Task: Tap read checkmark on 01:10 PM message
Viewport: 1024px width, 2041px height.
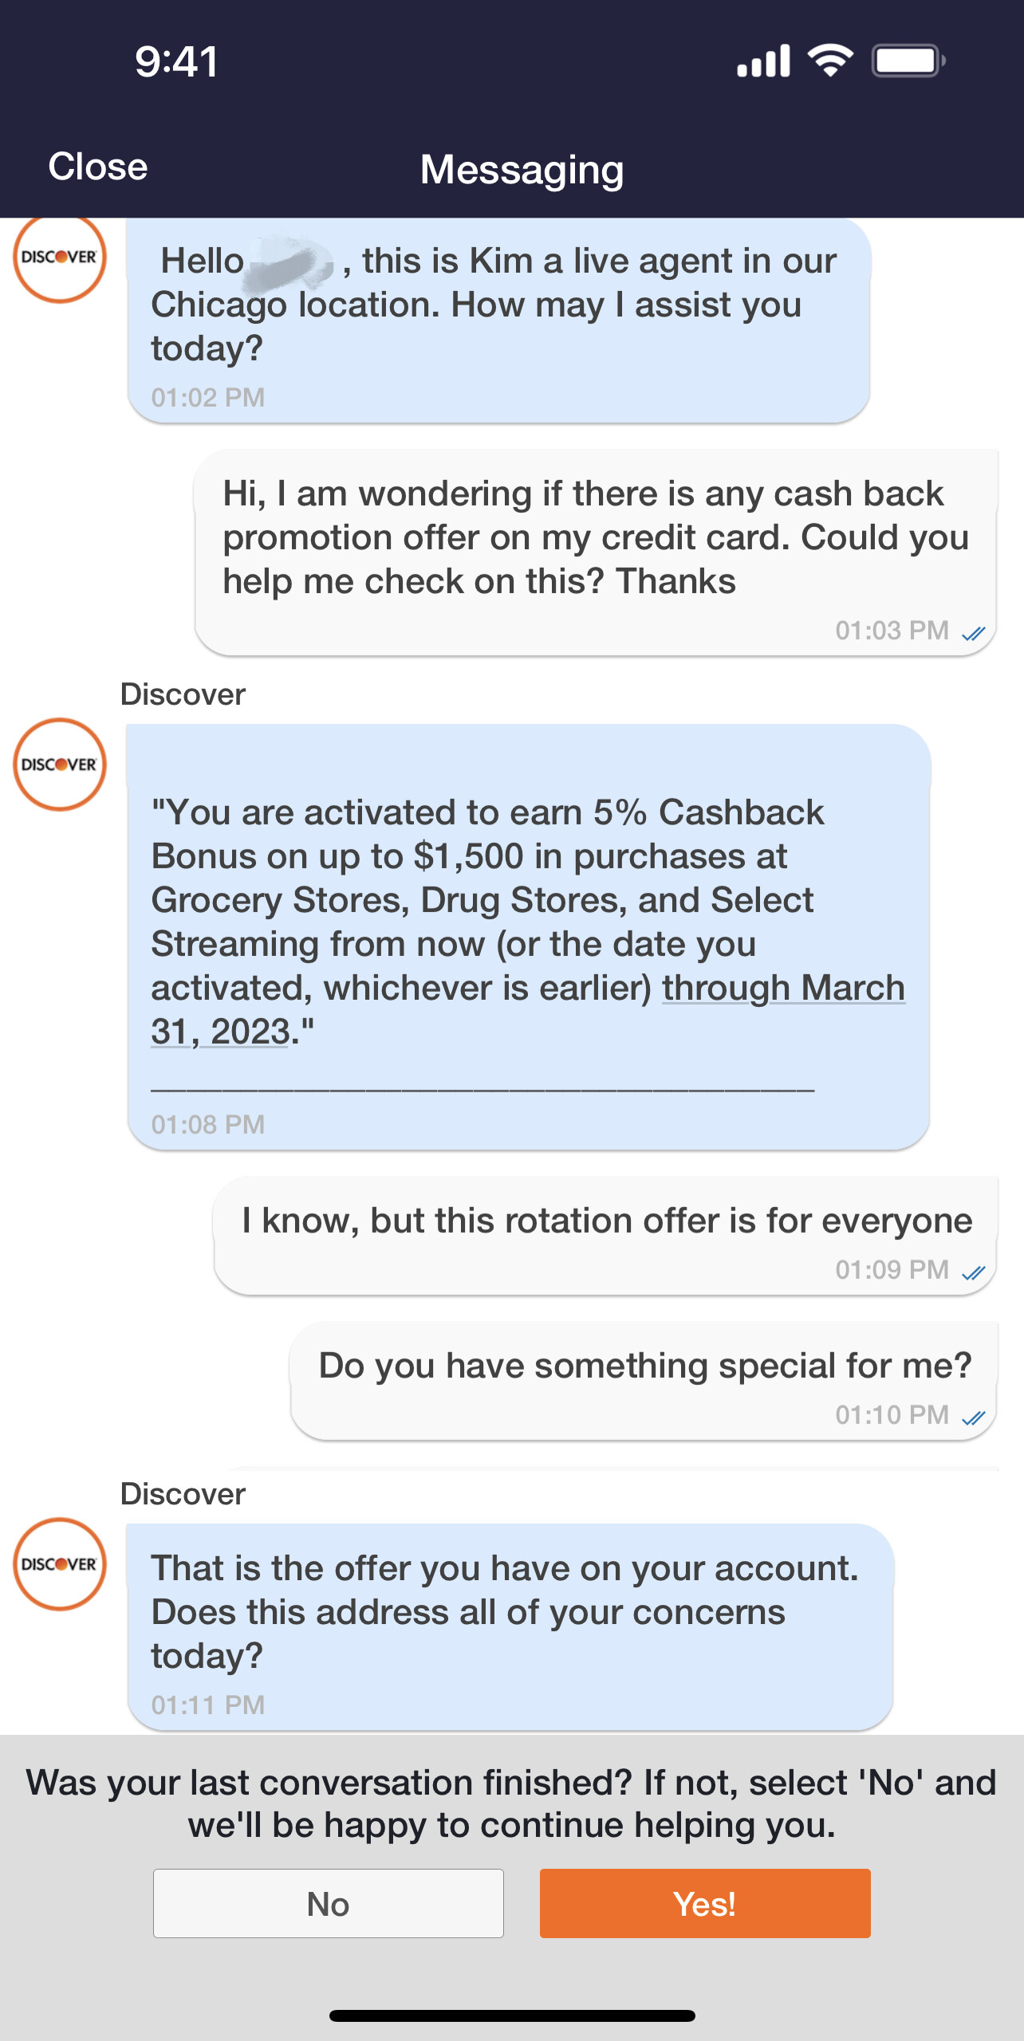Action: (973, 1418)
